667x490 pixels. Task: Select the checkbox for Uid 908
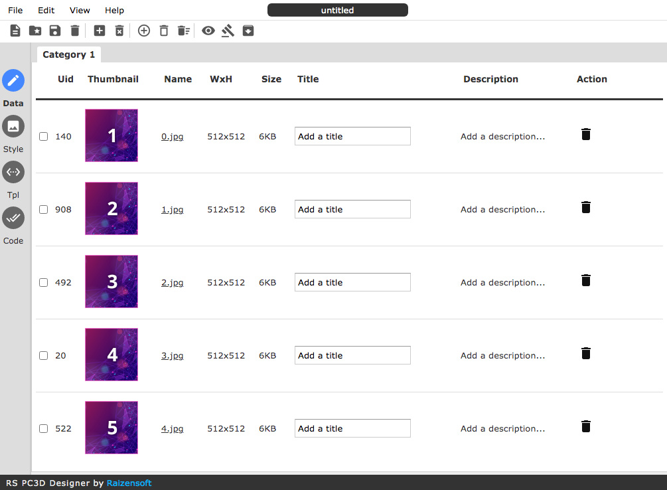click(44, 209)
